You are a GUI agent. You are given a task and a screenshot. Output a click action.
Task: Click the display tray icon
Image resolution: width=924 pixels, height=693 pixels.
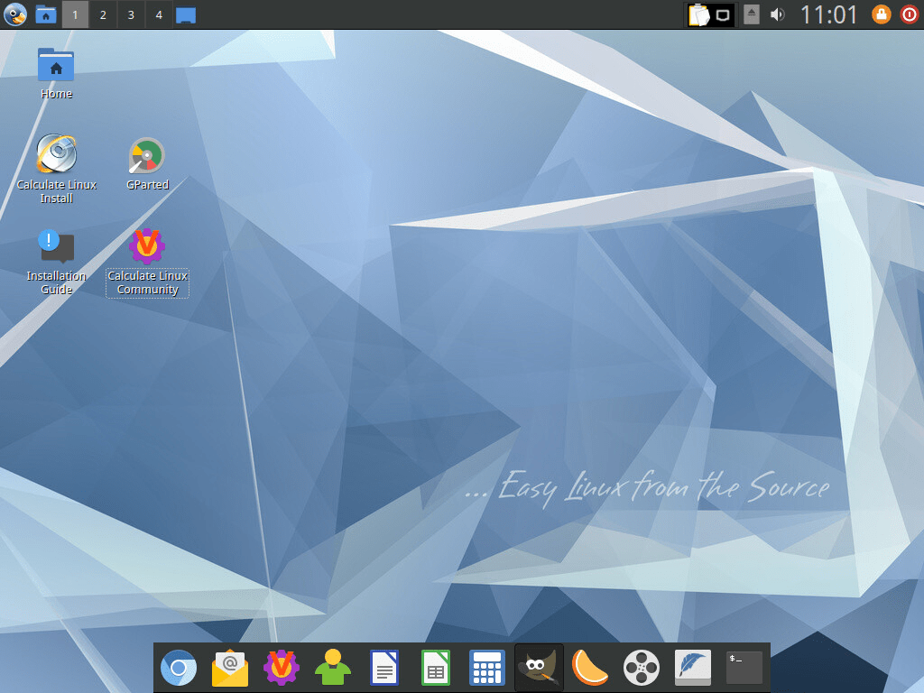pos(723,15)
